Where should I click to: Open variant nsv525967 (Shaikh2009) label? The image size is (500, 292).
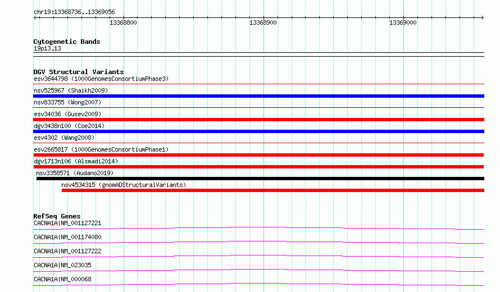(x=71, y=90)
